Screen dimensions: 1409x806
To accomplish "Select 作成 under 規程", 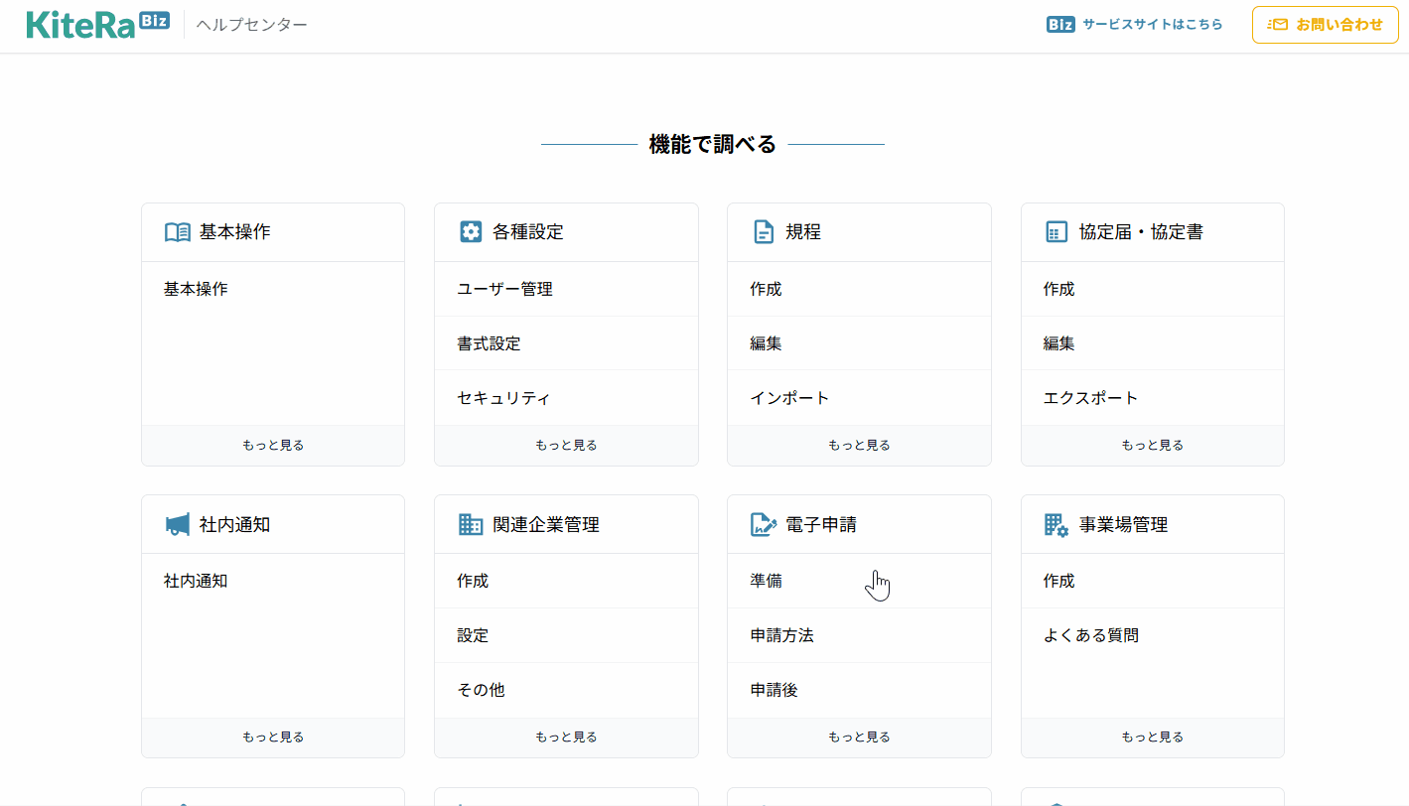I will (859, 289).
